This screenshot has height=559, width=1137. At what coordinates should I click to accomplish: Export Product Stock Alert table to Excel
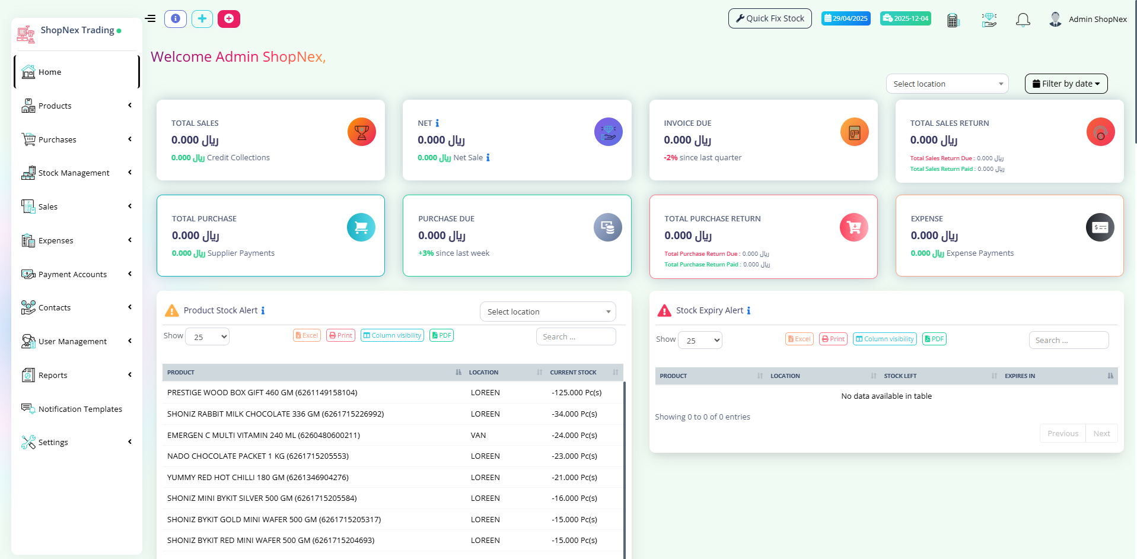tap(307, 335)
